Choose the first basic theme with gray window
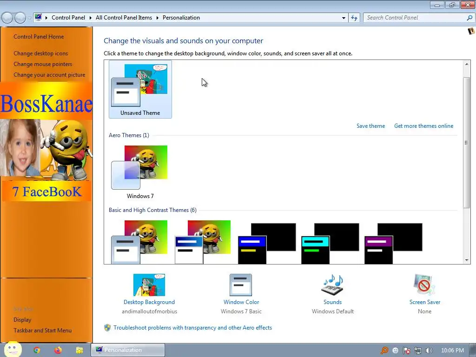The width and height of the screenshot is (476, 357). [139, 242]
